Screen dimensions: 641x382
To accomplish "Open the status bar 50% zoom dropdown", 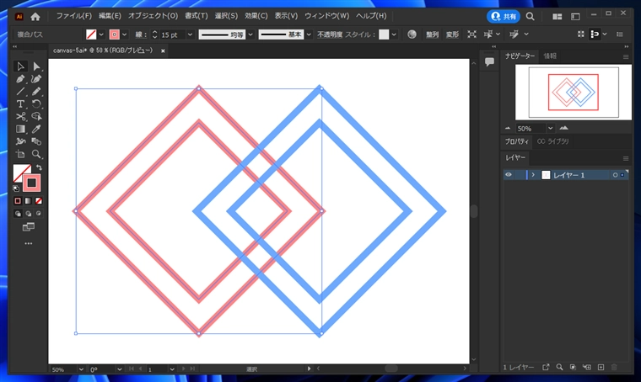I will pos(81,369).
